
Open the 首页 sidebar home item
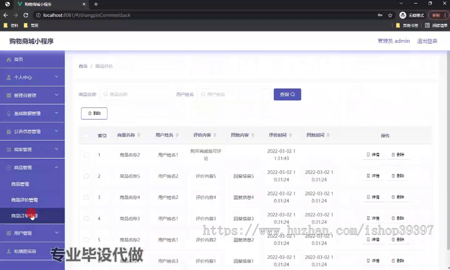32,59
